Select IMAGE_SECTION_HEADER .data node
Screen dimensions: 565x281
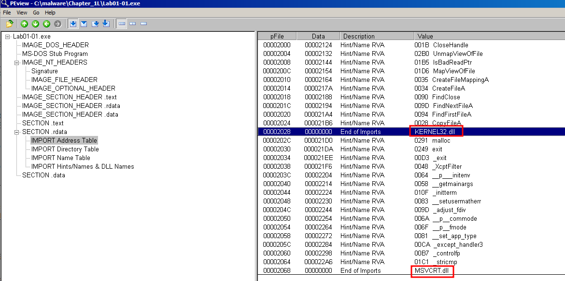tap(71, 114)
